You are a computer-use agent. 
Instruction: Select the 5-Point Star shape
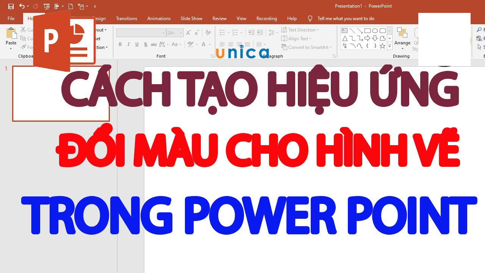pos(383,46)
